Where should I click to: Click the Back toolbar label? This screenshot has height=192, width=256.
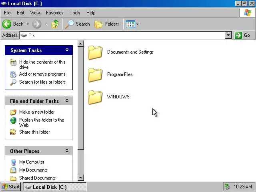[18, 24]
